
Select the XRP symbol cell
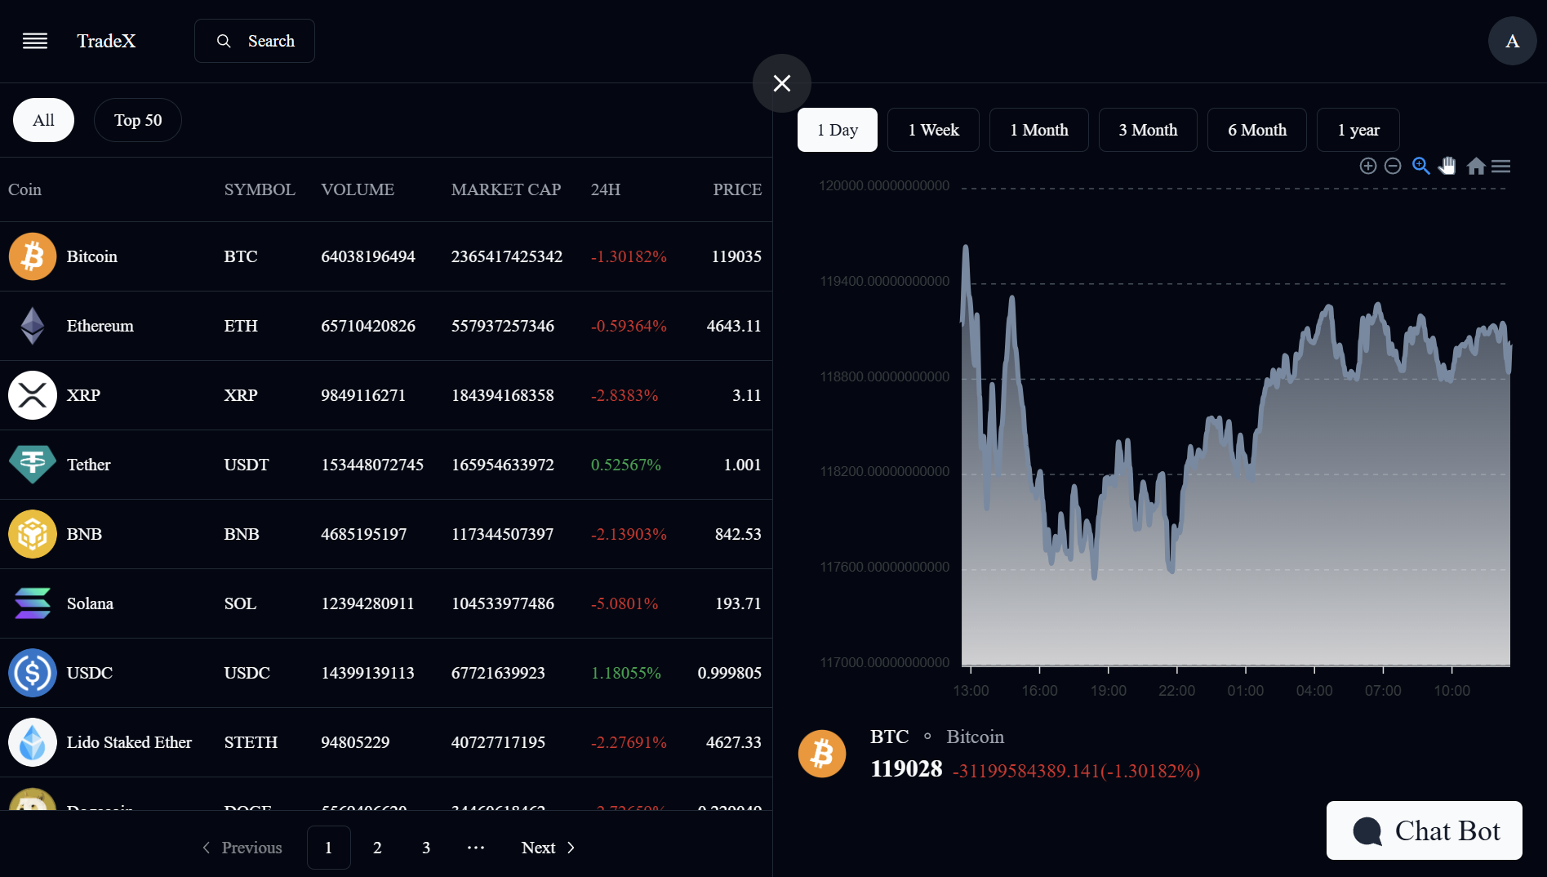[241, 395]
